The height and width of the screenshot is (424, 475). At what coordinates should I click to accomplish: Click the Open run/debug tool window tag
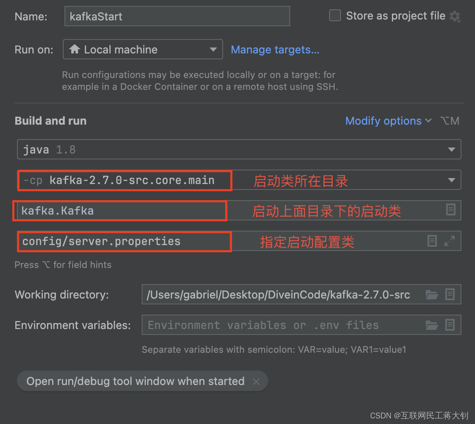pyautogui.click(x=142, y=381)
